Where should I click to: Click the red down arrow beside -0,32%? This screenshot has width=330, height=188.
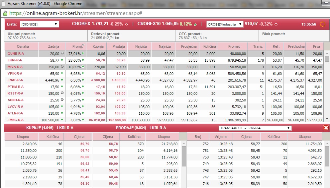pyautogui.click(x=276, y=24)
